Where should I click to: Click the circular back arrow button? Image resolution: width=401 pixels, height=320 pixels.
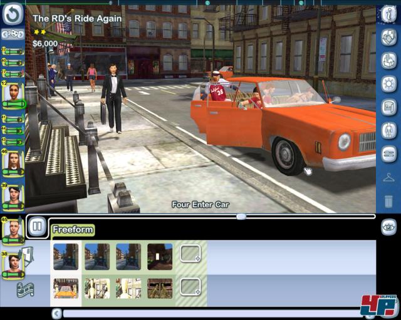(x=13, y=14)
